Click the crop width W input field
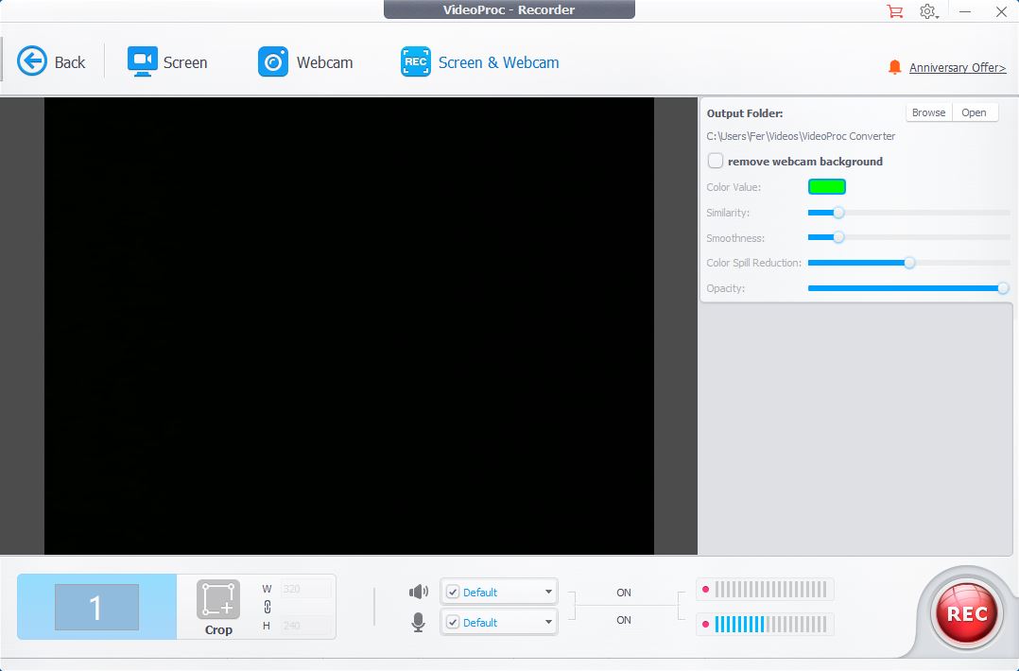The height and width of the screenshot is (671, 1019). click(306, 589)
